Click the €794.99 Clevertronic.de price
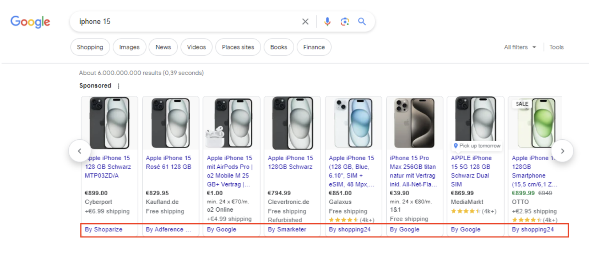This screenshot has width=594, height=263. [279, 193]
